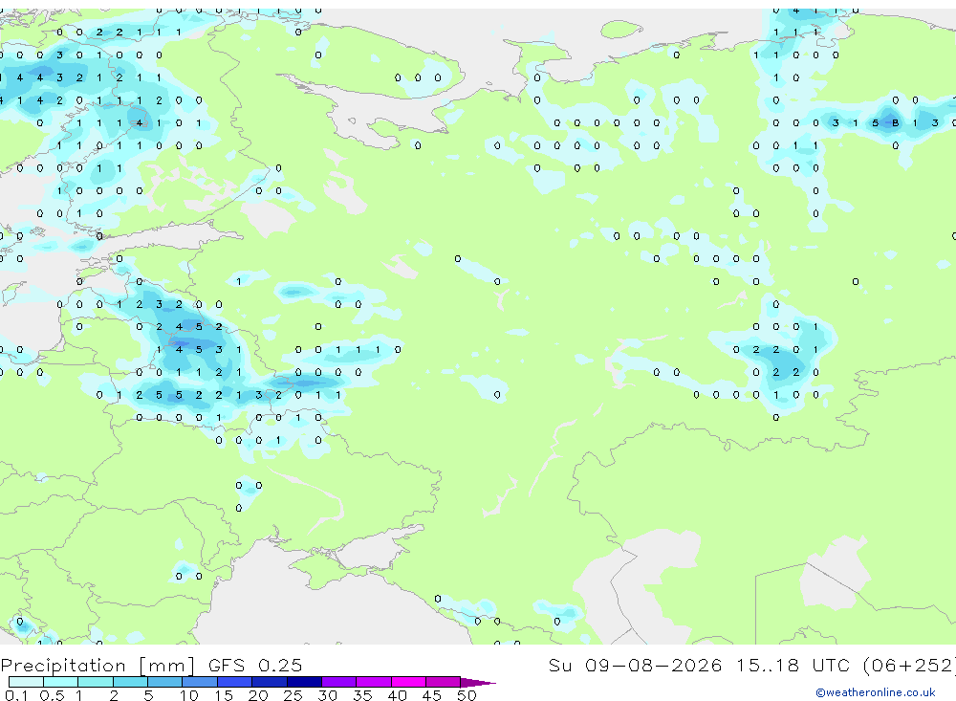Pick the swatch between 45 and 50
956x701 pixels.
pos(444,682)
